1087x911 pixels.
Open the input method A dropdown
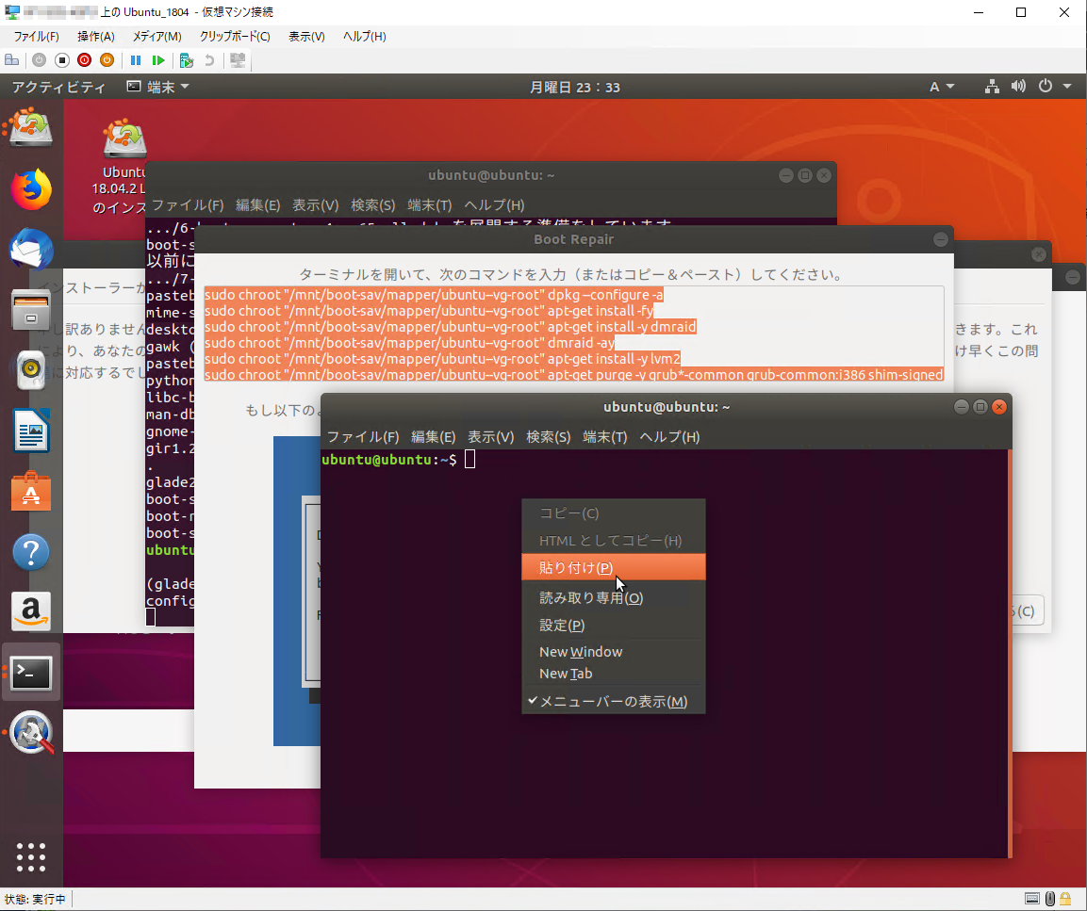942,87
